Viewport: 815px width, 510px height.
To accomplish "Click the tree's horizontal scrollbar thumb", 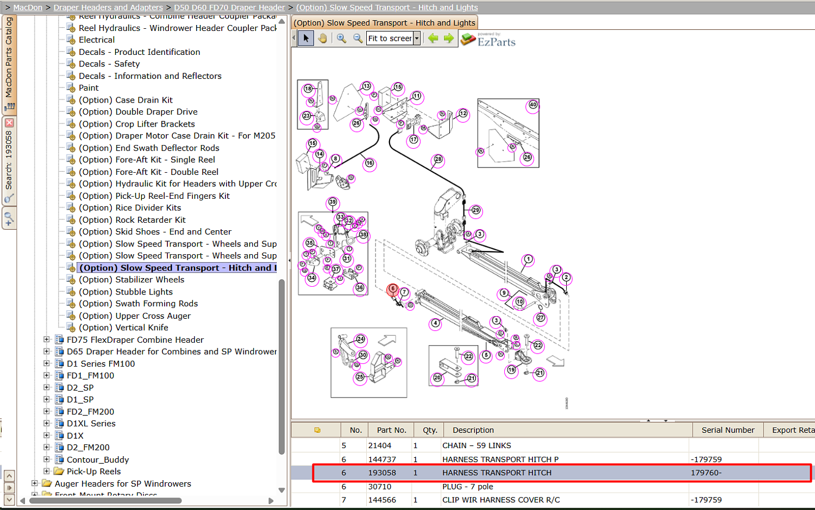I will [x=105, y=500].
